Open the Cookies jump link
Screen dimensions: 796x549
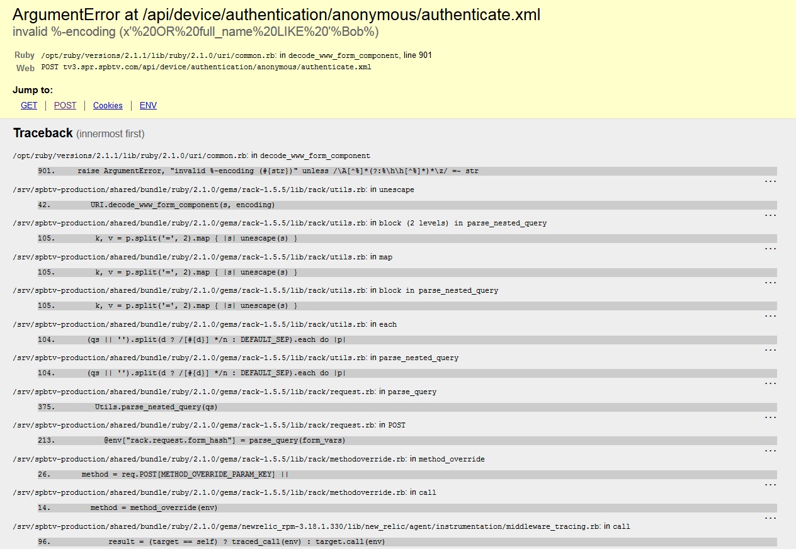pyautogui.click(x=108, y=105)
